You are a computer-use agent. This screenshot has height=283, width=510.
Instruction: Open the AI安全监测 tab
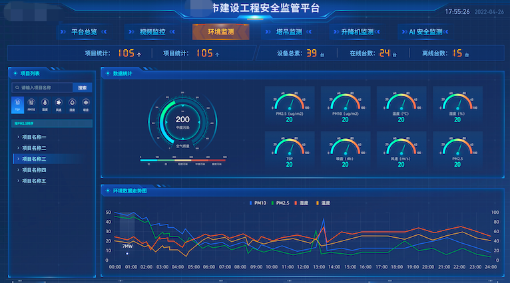tap(425, 32)
